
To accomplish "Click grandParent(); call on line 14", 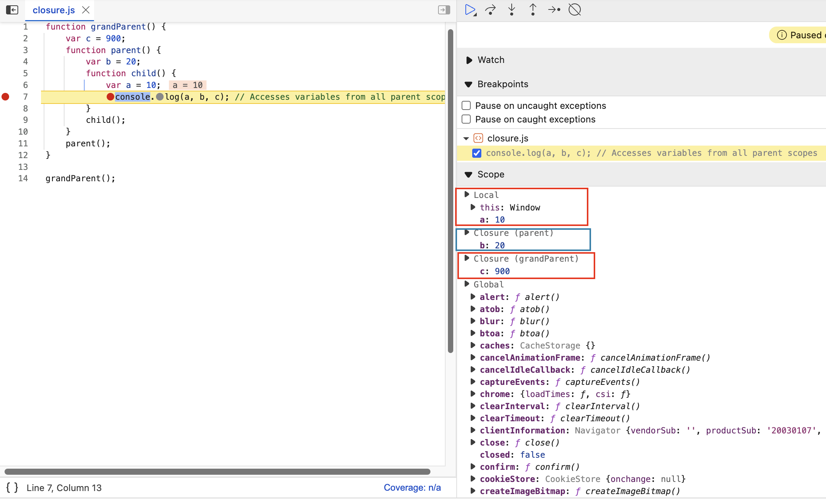I will (x=80, y=178).
